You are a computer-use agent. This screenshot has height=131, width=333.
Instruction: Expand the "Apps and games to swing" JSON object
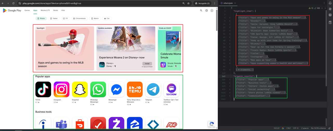pos(230,18)
